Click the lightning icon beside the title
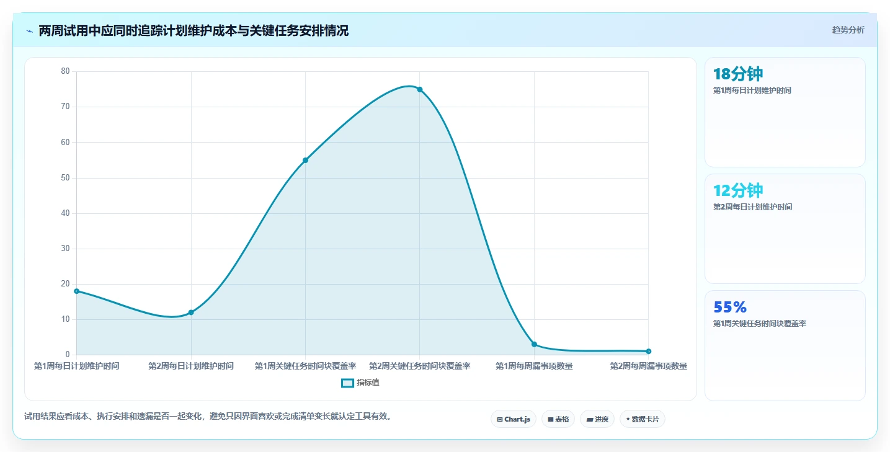This screenshot has height=452, width=890. click(29, 30)
